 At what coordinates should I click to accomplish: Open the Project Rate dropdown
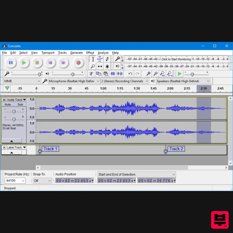15,181
